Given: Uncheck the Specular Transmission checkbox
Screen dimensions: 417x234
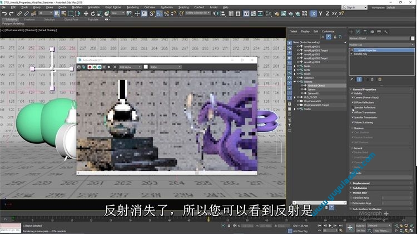Looking at the screenshot, I should click(353, 117).
